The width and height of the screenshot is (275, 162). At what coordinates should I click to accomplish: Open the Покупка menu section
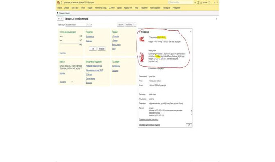[x=83, y=8]
